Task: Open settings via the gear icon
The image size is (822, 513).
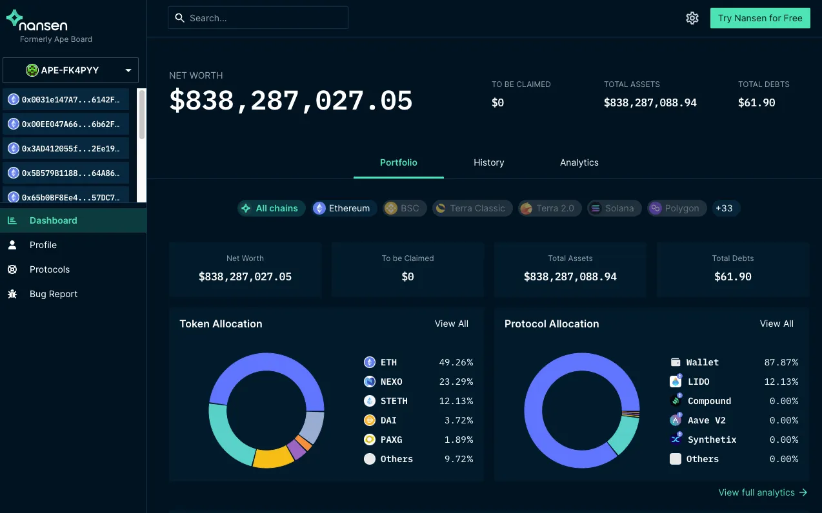Action: 692,18
